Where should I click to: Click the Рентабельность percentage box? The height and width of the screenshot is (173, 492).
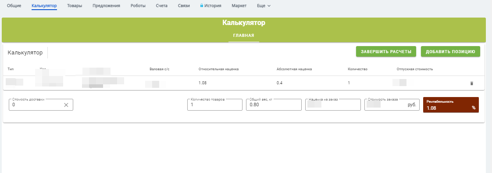click(x=451, y=105)
